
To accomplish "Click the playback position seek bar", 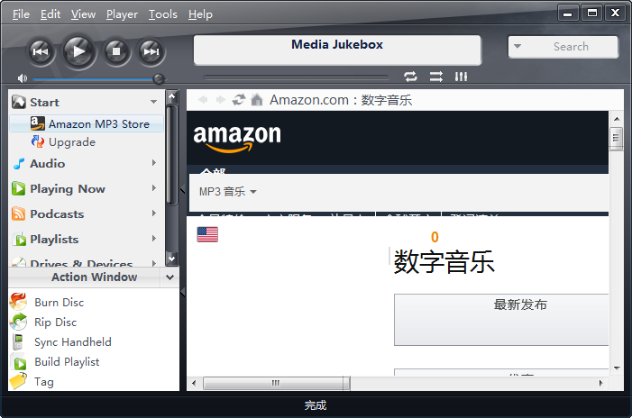I will (296, 77).
